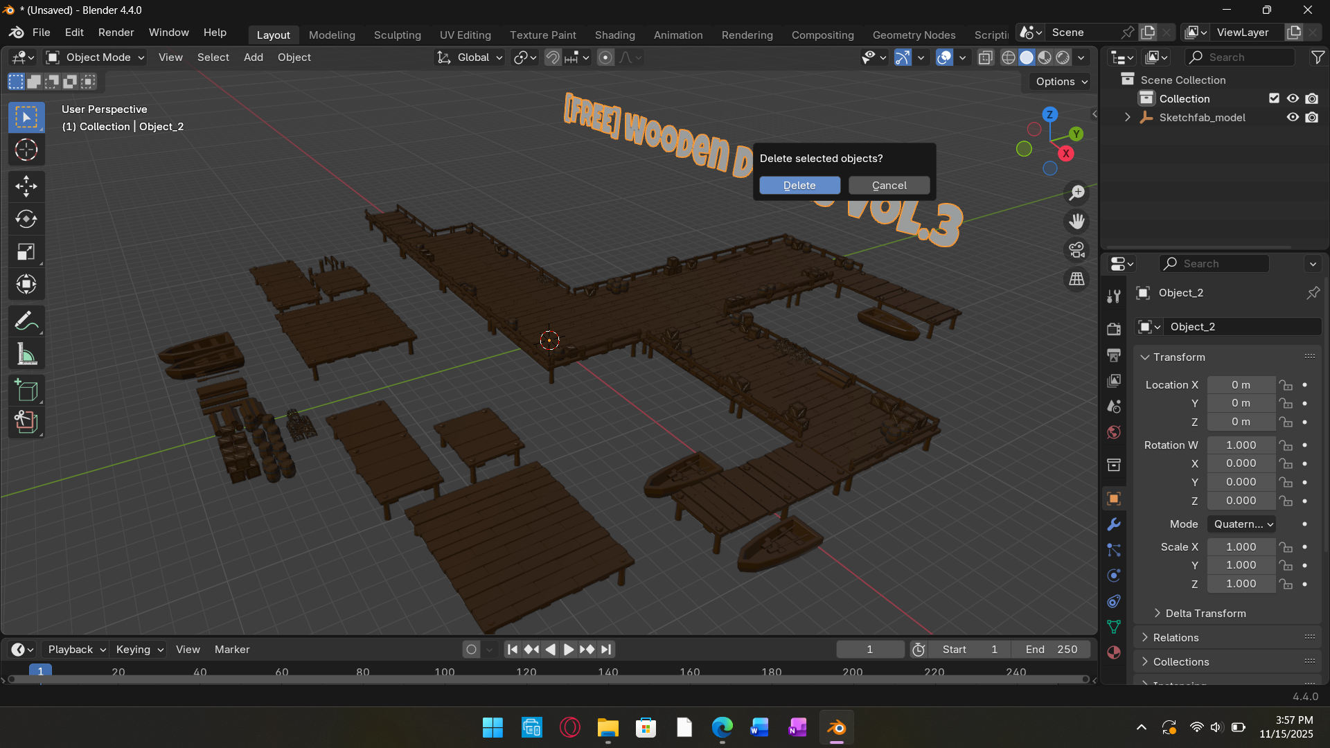Activate the 3D Cursor tool
The width and height of the screenshot is (1330, 748).
click(x=26, y=150)
